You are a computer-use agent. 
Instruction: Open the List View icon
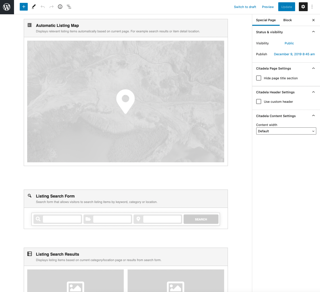[69, 7]
